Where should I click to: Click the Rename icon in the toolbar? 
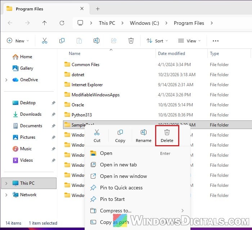[x=96, y=41]
